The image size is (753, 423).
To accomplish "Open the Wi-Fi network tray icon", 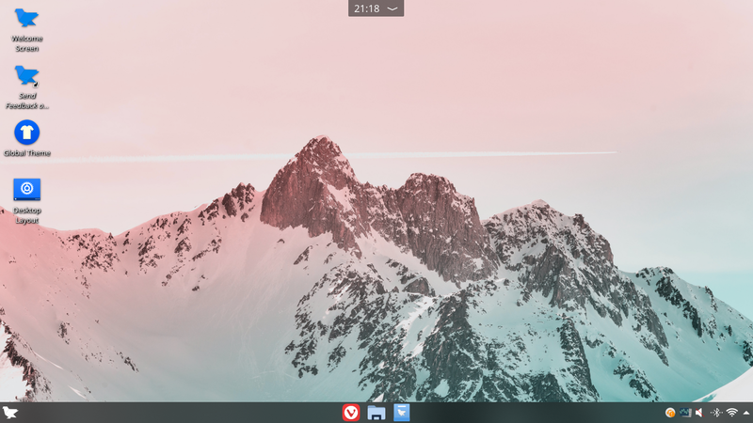I will (x=731, y=413).
